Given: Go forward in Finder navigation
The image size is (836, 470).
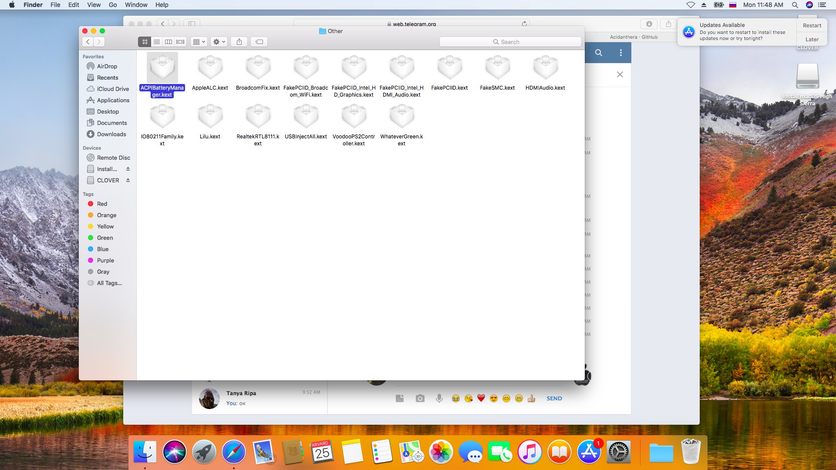Looking at the screenshot, I should pos(99,42).
